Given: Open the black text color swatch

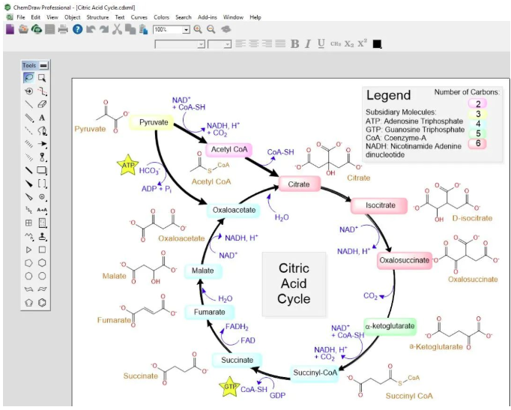Looking at the screenshot, I should pos(377,43).
